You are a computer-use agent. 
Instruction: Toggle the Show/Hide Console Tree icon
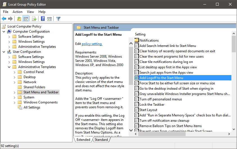coord(26,19)
